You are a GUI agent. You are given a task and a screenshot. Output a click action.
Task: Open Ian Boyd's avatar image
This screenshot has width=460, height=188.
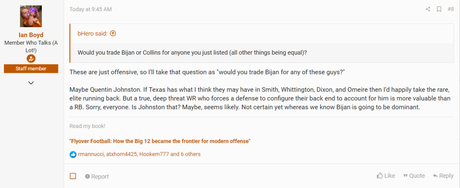(31, 17)
